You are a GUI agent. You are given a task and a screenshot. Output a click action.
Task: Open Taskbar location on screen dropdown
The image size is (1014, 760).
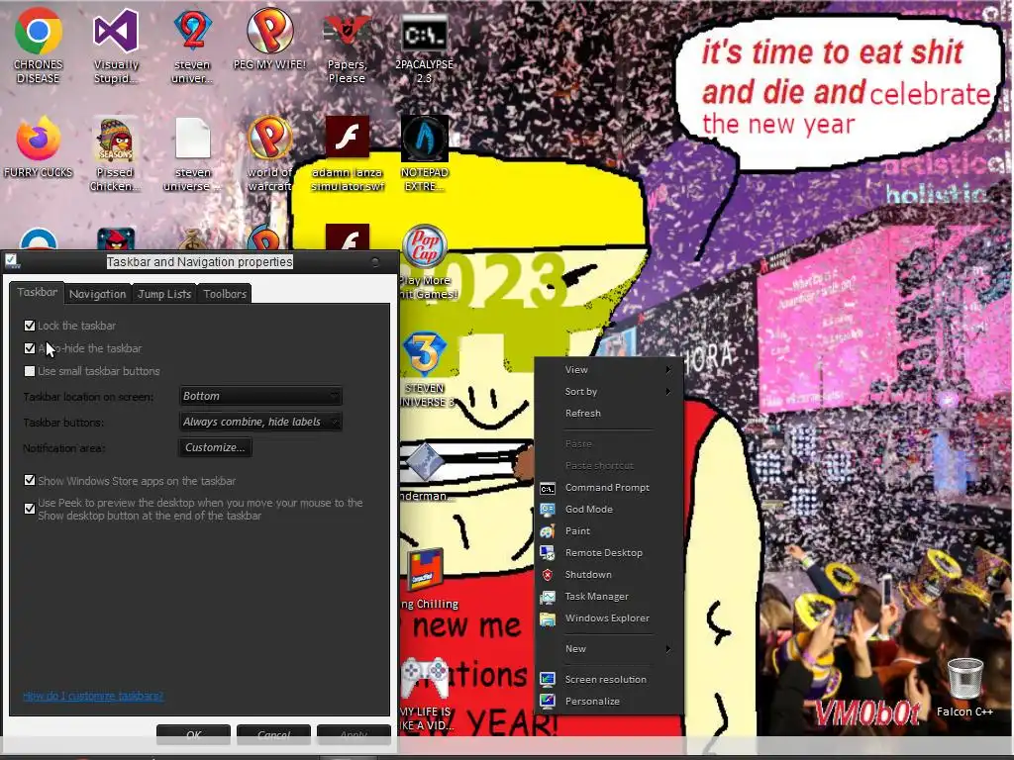click(x=260, y=396)
